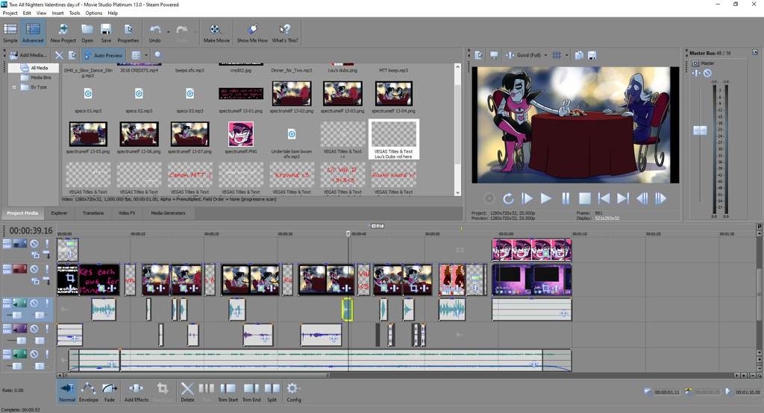This screenshot has width=764, height=413.
Task: Open the Show Me How tutorial
Action: [x=252, y=33]
